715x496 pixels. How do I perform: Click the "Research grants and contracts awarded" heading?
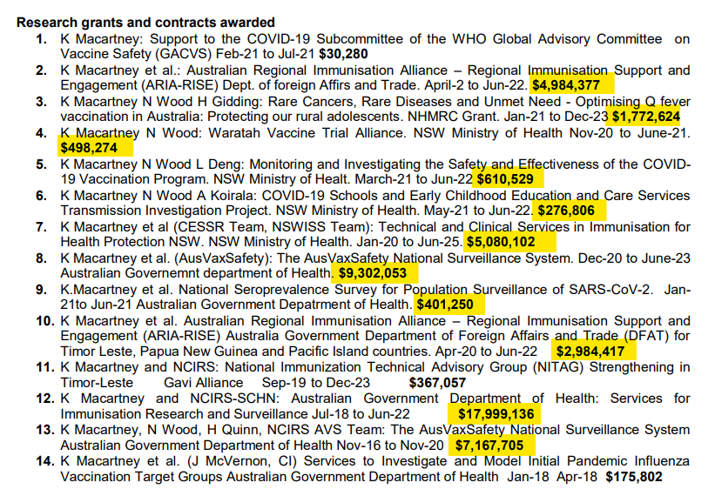pos(146,23)
